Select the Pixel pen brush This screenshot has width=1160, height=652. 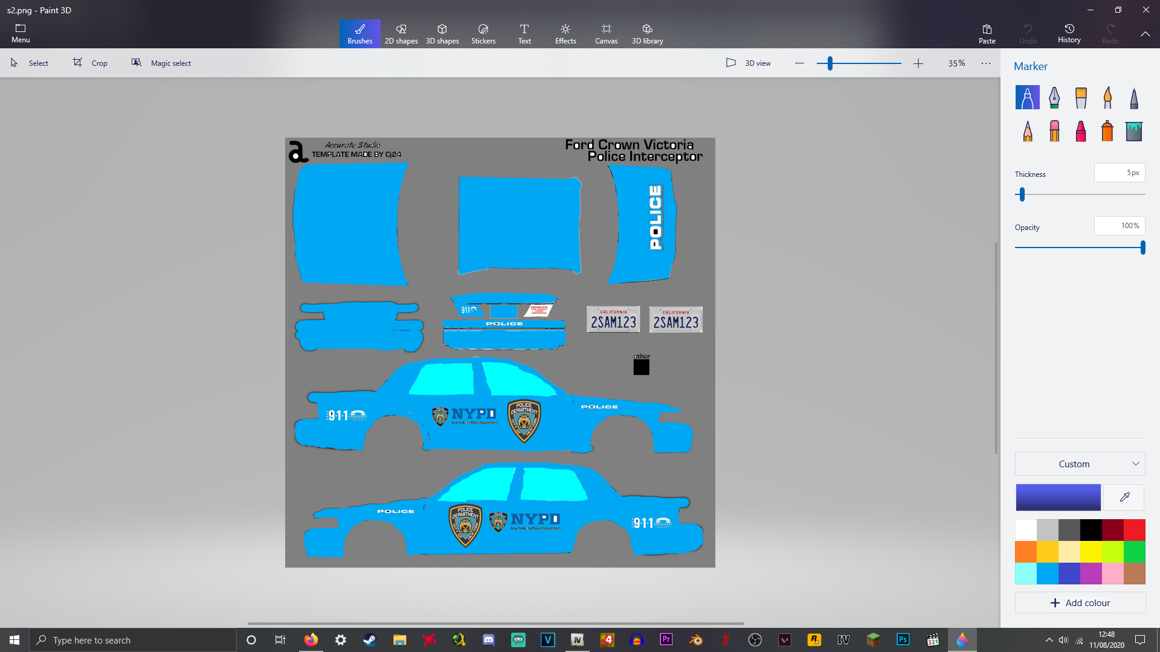tap(1134, 98)
